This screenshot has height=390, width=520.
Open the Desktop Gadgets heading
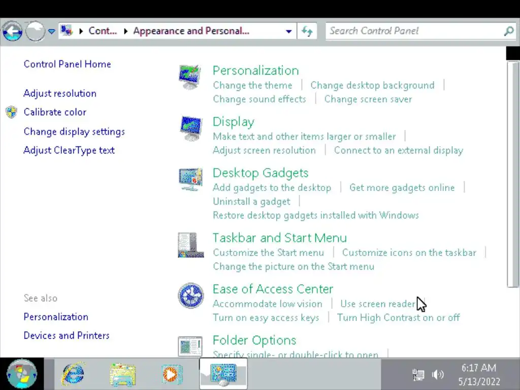tap(261, 173)
